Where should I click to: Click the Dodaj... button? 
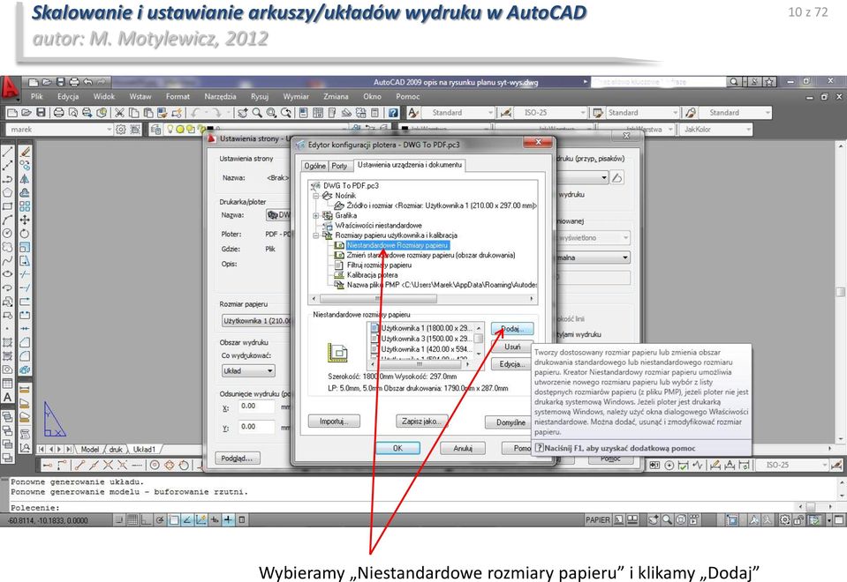(x=512, y=329)
